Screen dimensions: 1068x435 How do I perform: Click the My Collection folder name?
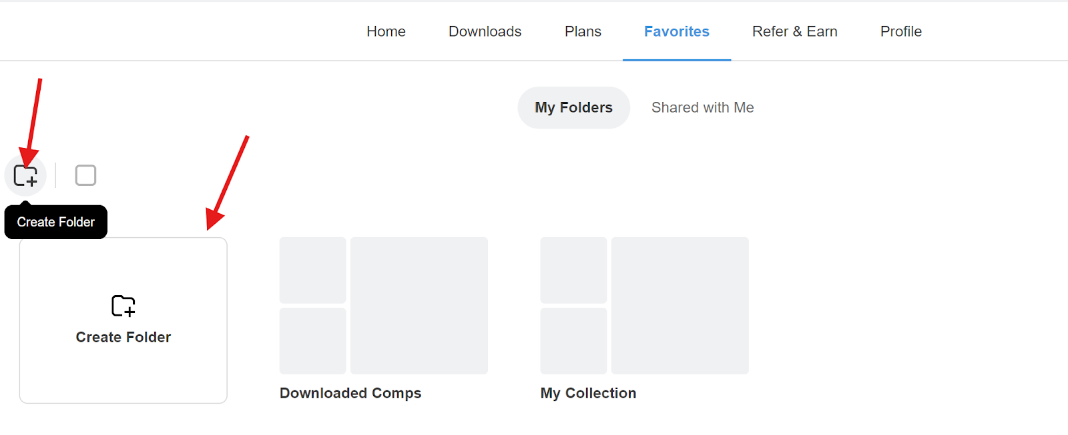tap(587, 392)
